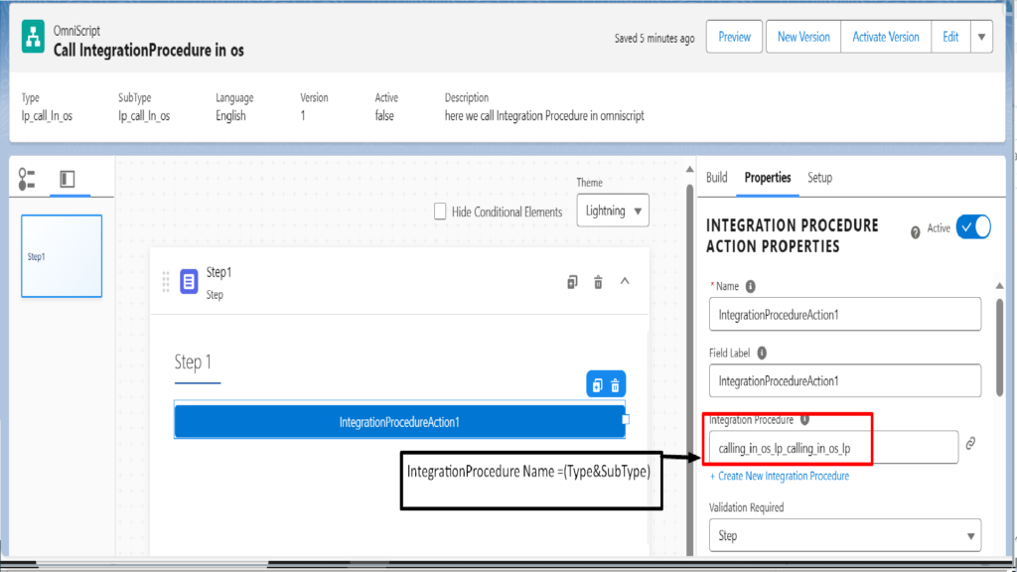Open help icon beside Active toggle
Screen dimensions: 1017x572
pyautogui.click(x=915, y=232)
